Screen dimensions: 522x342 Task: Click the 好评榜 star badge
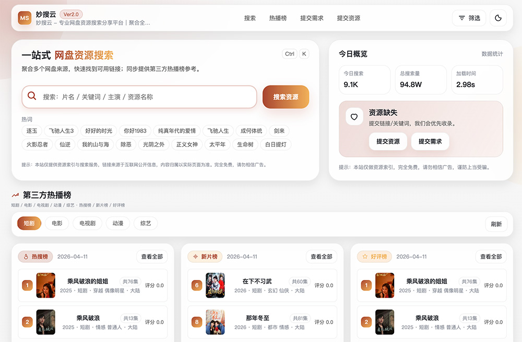click(374, 256)
